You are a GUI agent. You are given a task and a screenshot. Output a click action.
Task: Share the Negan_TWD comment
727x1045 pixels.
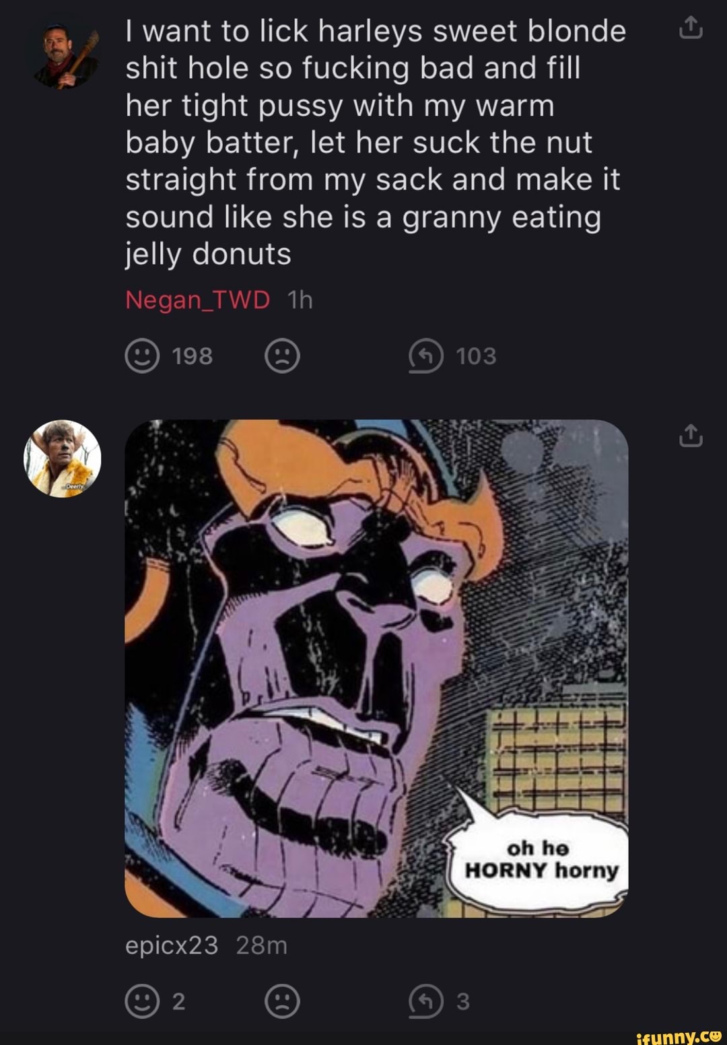click(691, 29)
